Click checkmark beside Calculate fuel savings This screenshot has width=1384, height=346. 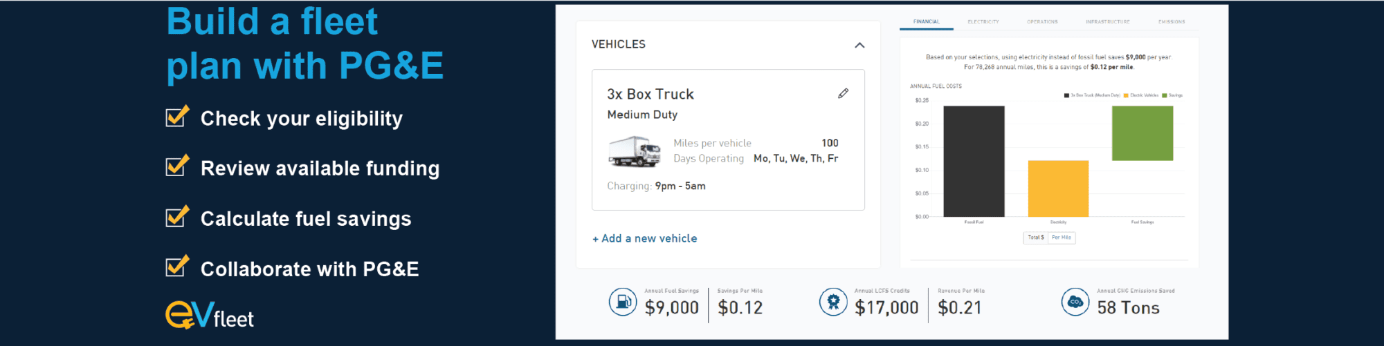(177, 216)
